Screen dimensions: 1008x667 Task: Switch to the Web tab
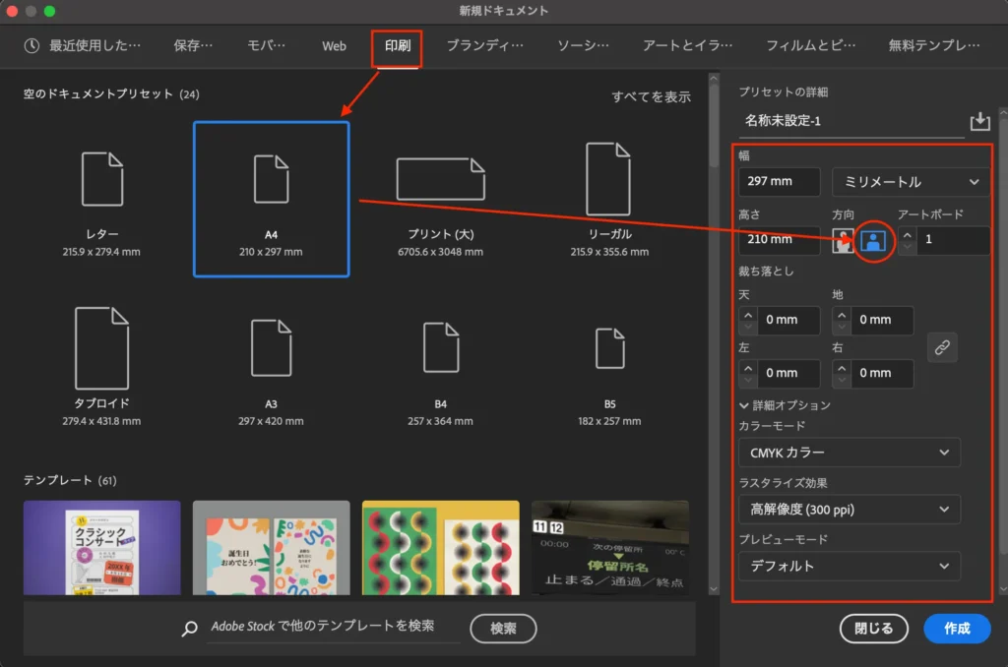[334, 45]
